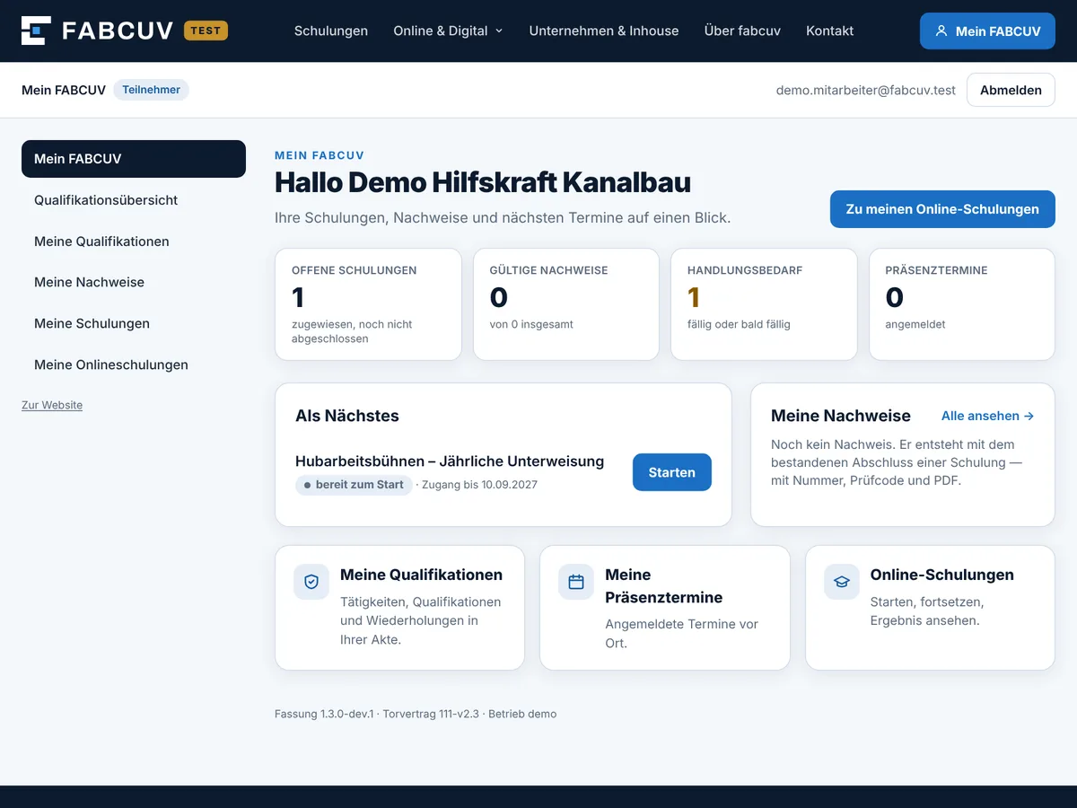Expand the Online & Digital dropdown chevron

pyautogui.click(x=499, y=31)
